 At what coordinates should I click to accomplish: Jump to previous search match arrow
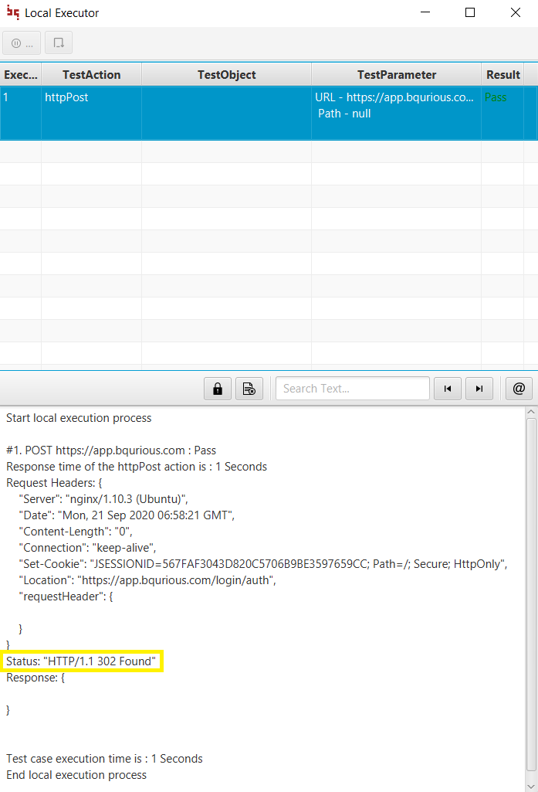coord(448,389)
